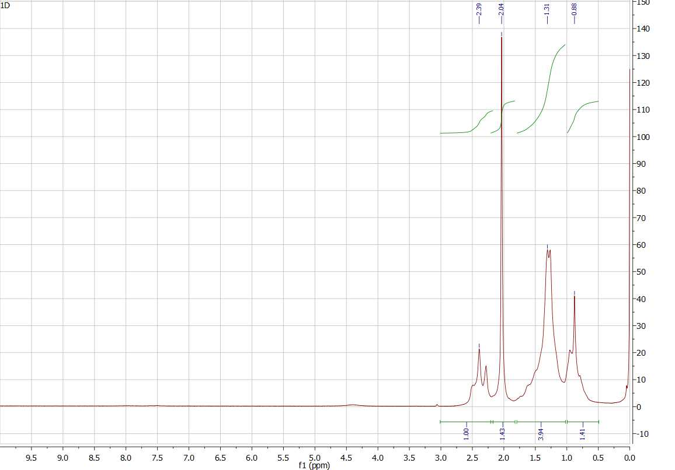Click the 1D spectrum title label

pyautogui.click(x=6, y=5)
